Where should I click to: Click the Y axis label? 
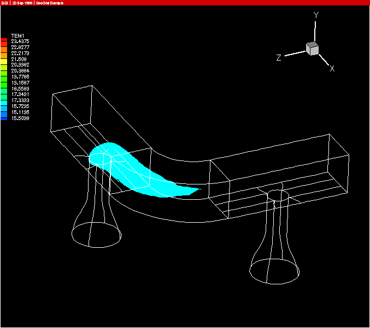tap(315, 16)
